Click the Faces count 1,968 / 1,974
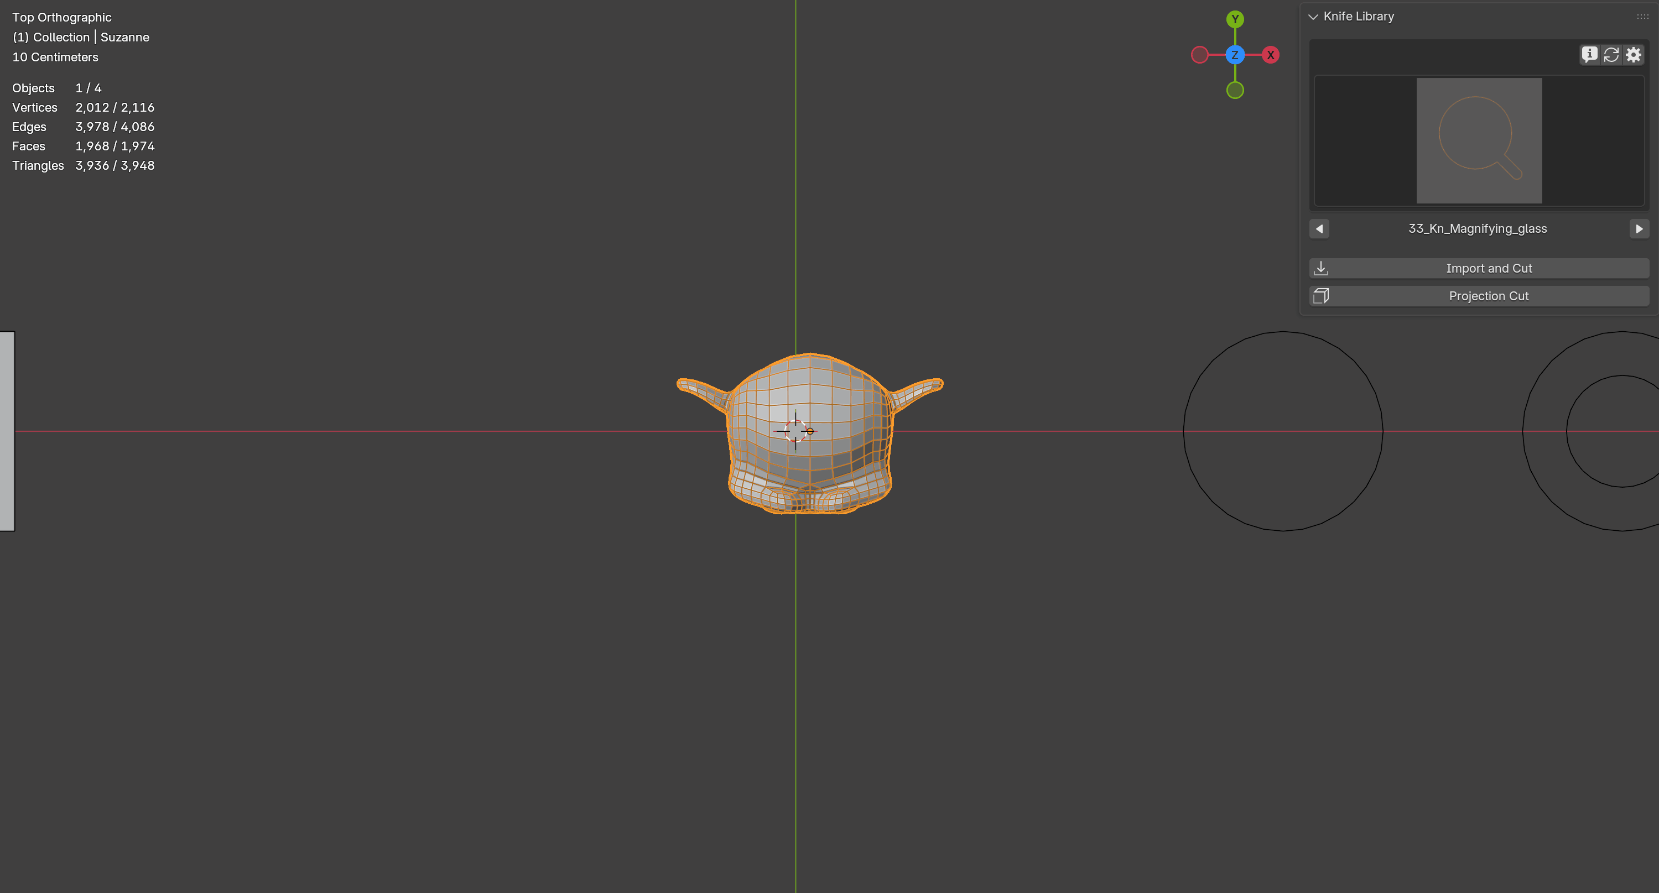Image resolution: width=1659 pixels, height=893 pixels. tap(115, 146)
